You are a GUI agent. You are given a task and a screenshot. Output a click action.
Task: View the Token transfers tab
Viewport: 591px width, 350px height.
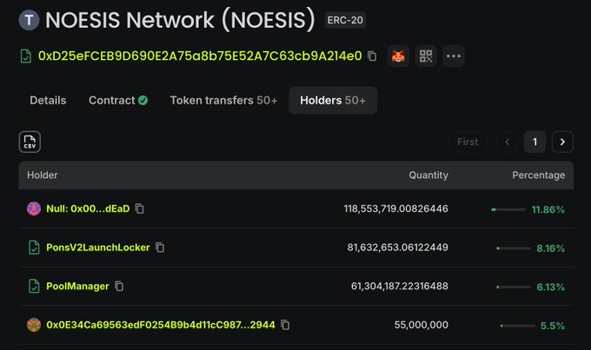coord(223,100)
